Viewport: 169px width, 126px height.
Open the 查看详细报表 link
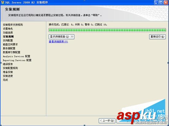click(x=58, y=41)
